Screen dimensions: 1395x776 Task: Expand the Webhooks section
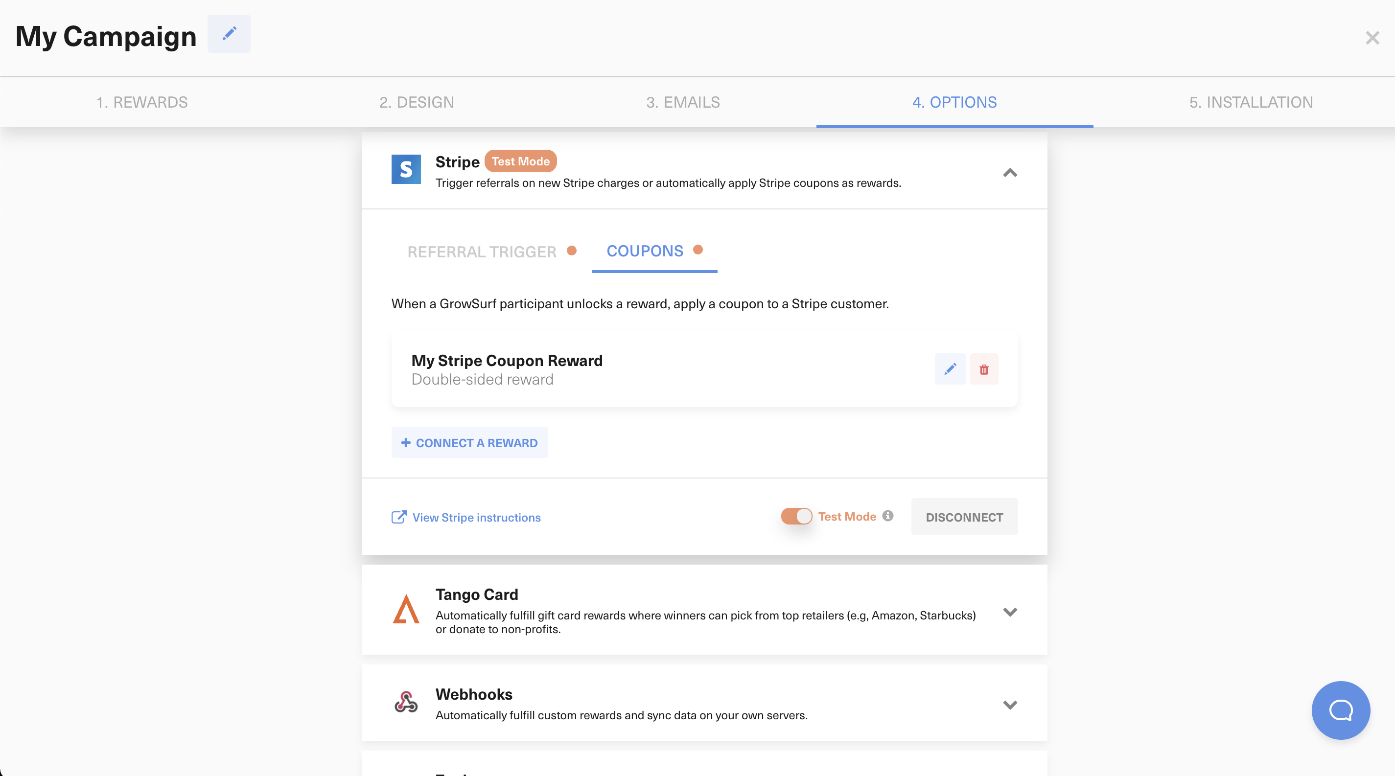point(1010,705)
